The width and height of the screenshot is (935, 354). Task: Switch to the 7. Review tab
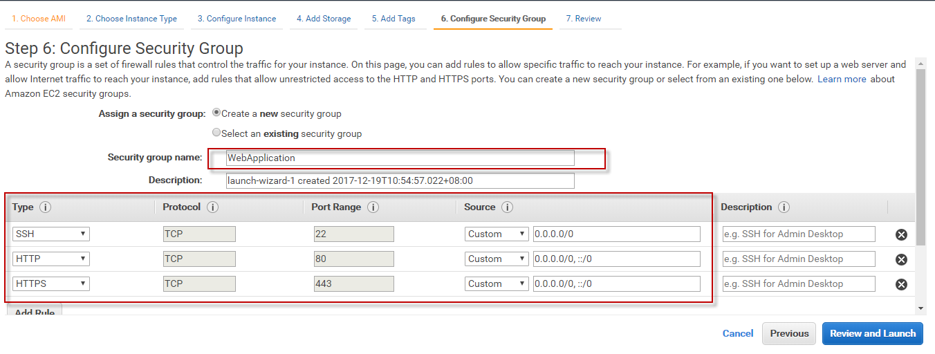(583, 19)
